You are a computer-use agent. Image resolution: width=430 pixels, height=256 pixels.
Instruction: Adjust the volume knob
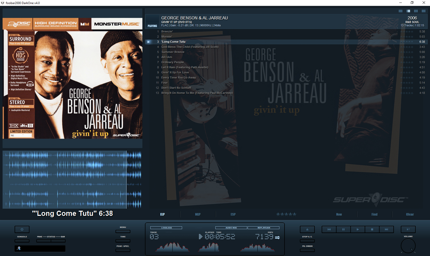pos(408,246)
